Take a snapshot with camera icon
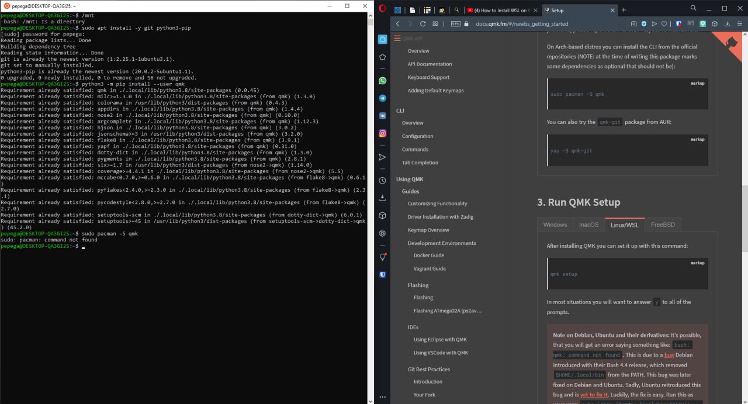 coord(633,24)
